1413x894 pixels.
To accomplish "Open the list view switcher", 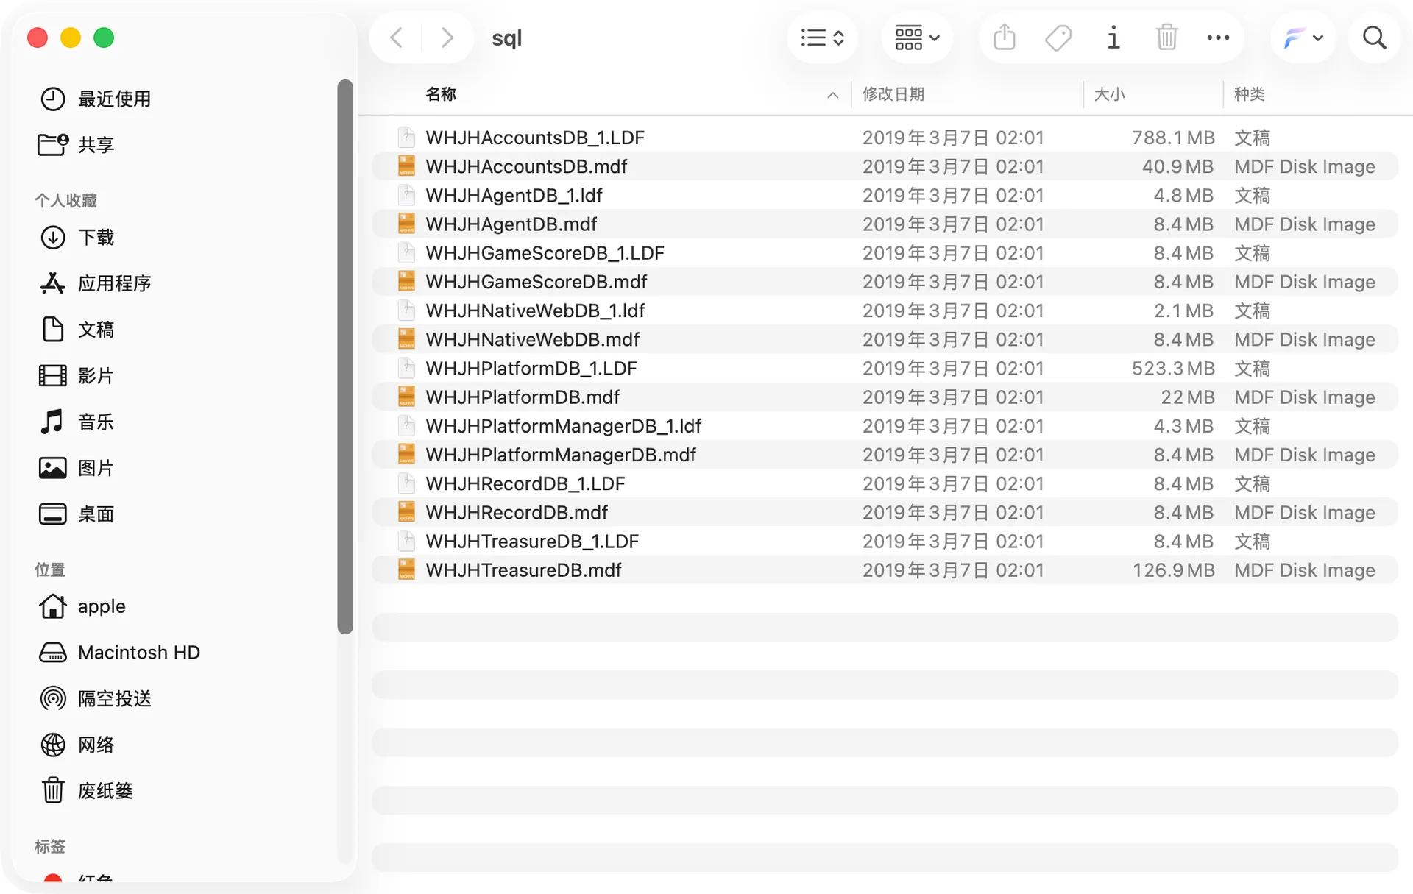I will tap(822, 38).
